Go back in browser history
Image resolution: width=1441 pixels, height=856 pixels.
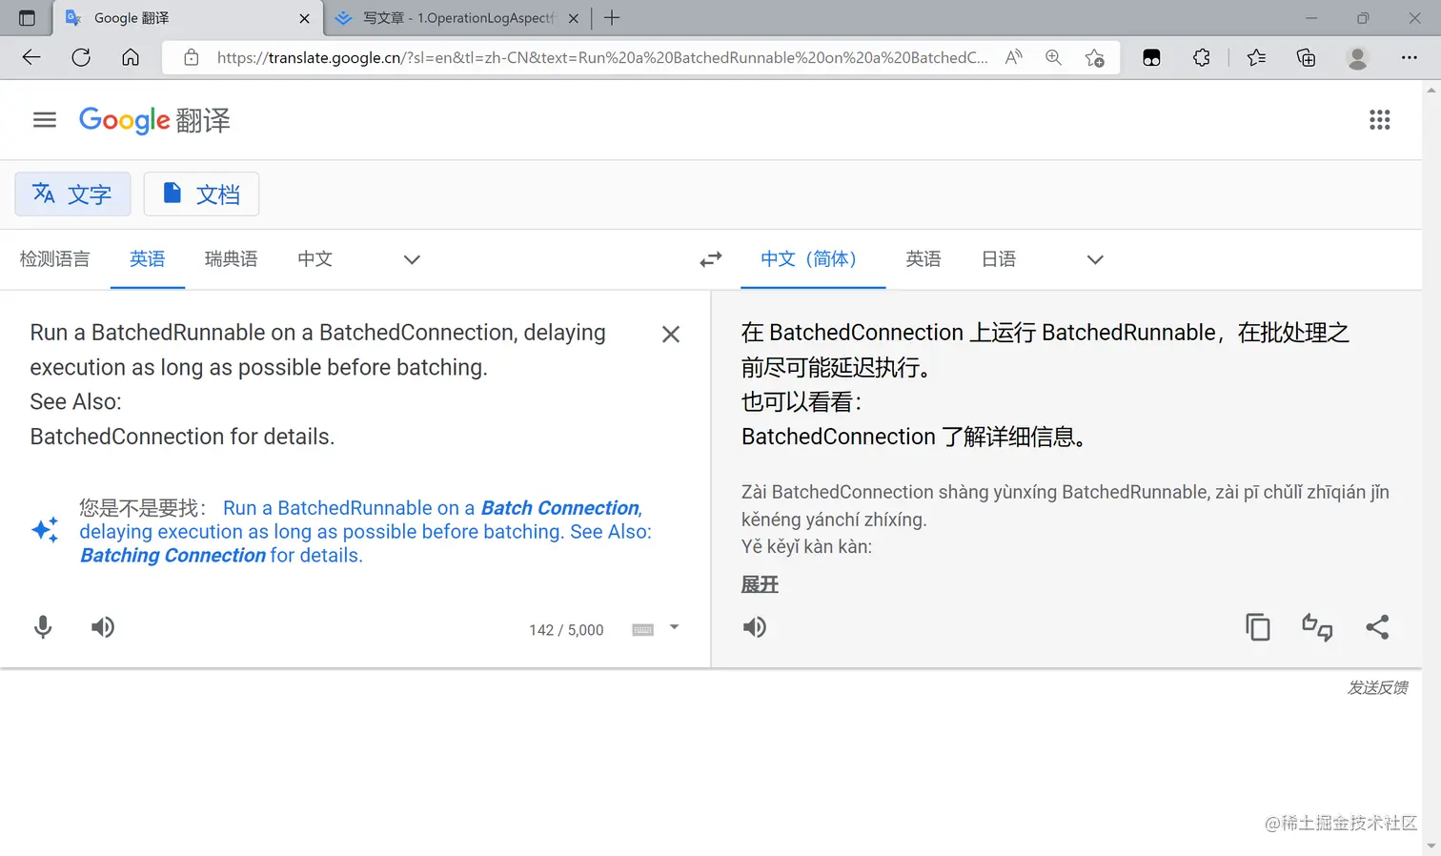[31, 57]
